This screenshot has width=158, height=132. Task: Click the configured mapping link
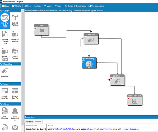coord(126,129)
